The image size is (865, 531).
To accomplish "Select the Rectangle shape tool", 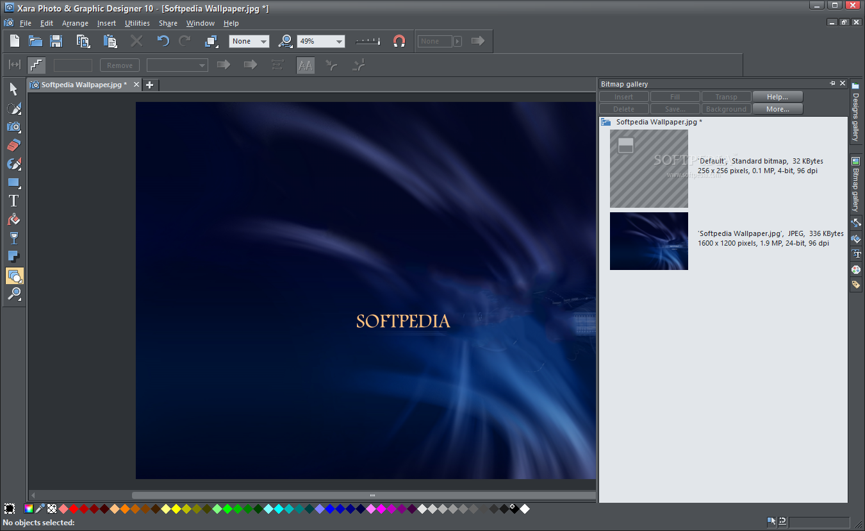I will pyautogui.click(x=14, y=183).
